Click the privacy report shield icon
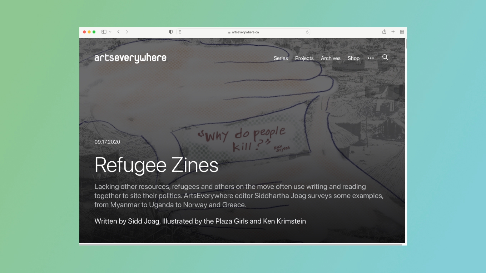The height and width of the screenshot is (273, 486). pyautogui.click(x=171, y=32)
